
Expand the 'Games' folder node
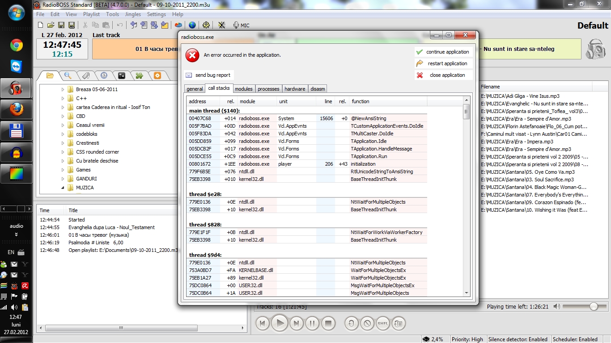tap(63, 170)
